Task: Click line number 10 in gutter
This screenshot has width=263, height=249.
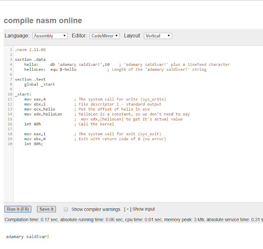Action: pyautogui.click(x=10, y=95)
